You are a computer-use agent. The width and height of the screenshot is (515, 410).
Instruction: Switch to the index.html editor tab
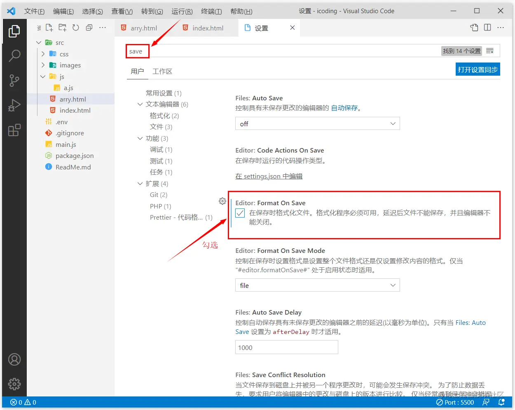point(208,28)
